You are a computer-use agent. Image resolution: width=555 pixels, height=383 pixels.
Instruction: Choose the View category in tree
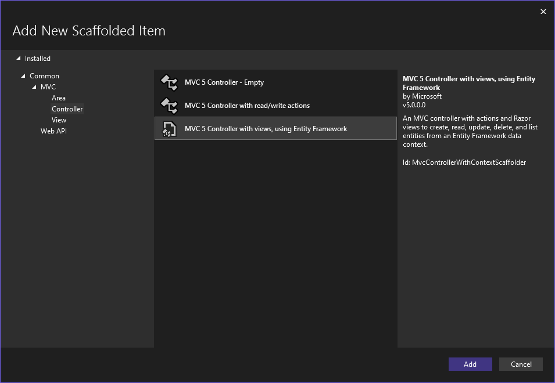[x=59, y=120]
